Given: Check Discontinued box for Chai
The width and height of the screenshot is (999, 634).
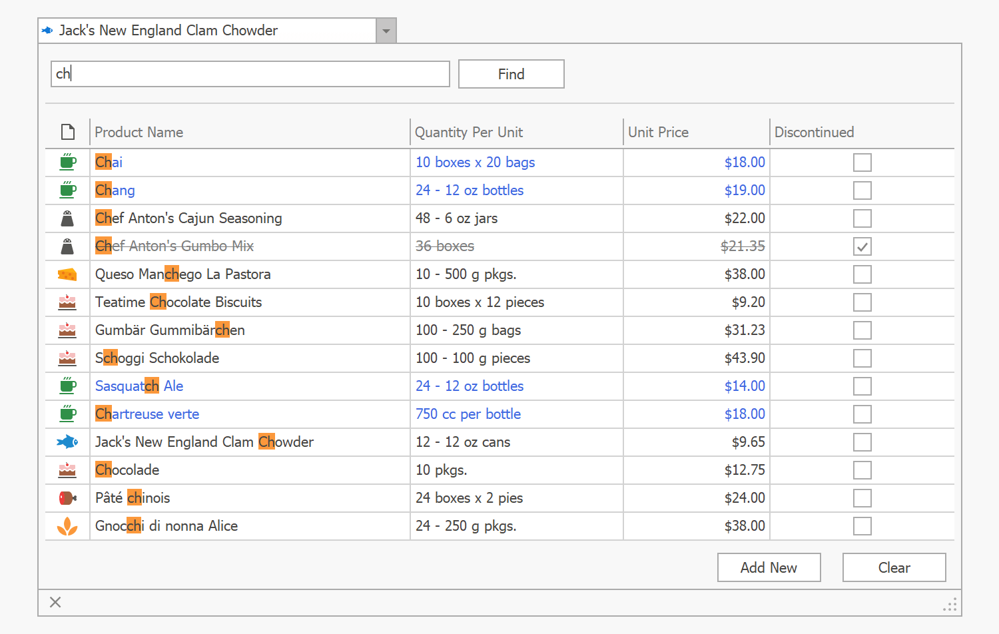Looking at the screenshot, I should 862,162.
